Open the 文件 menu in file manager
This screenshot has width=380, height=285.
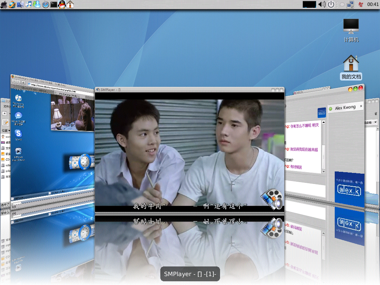[x=6, y=106]
